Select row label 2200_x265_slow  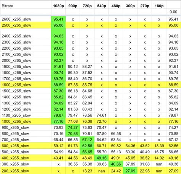point(26,48)
